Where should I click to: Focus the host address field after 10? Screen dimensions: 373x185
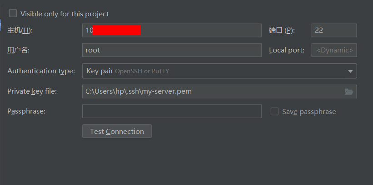172,30
